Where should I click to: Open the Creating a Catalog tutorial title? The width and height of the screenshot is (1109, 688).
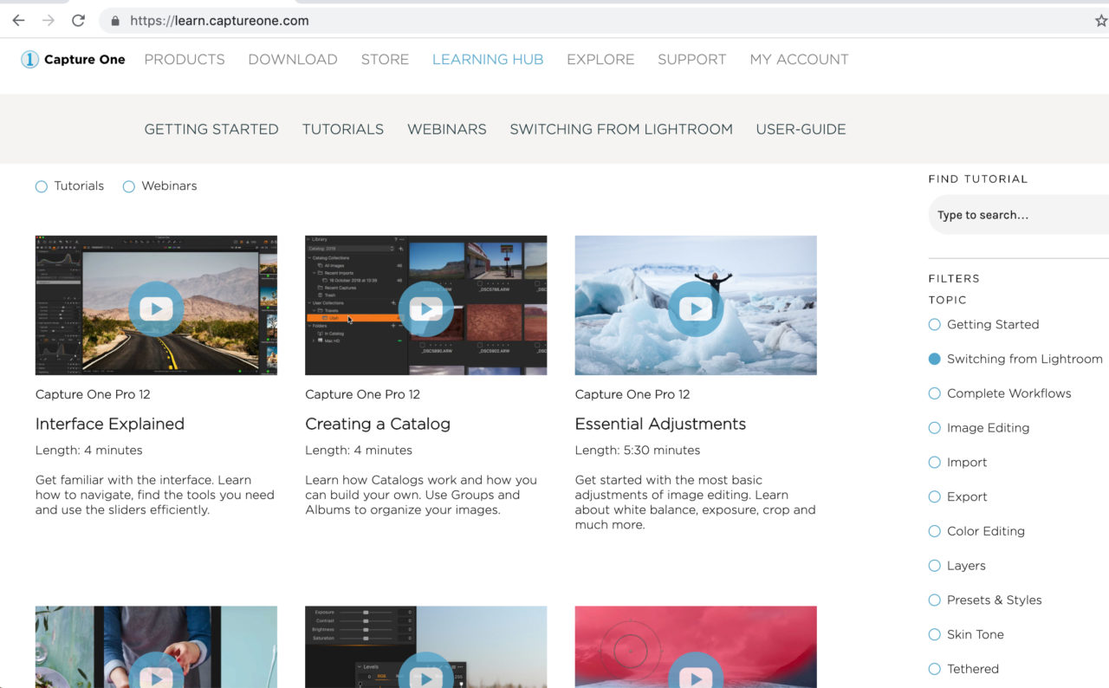click(378, 424)
